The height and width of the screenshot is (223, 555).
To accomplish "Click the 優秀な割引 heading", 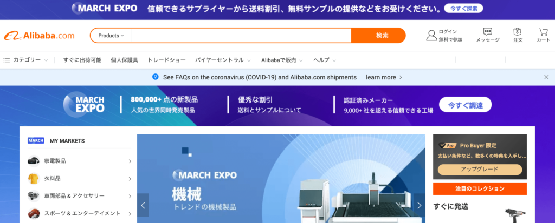I will click(x=255, y=100).
